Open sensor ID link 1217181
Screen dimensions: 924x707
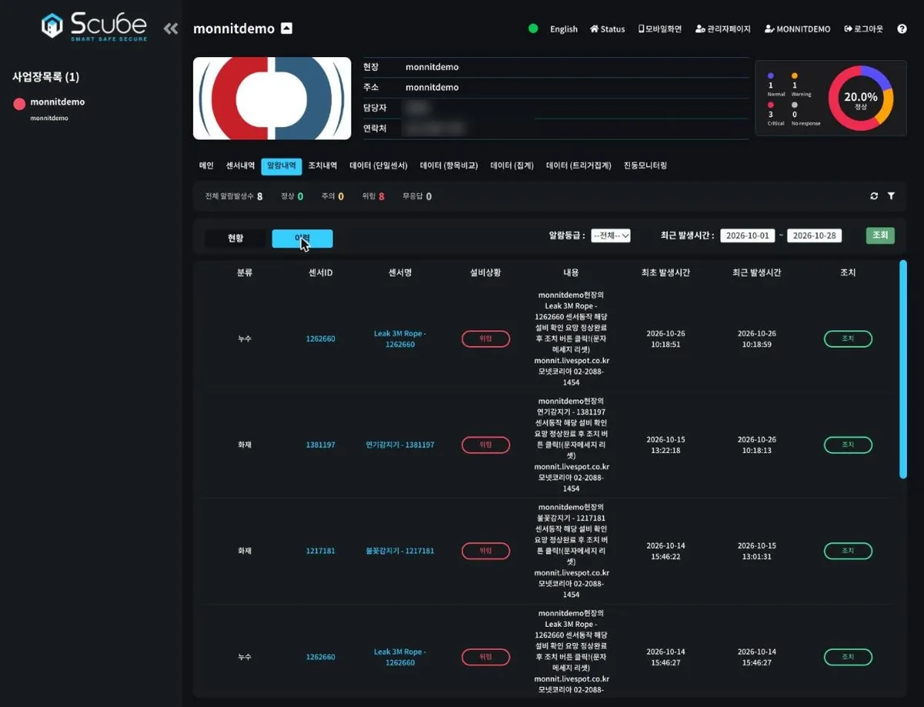pos(320,551)
